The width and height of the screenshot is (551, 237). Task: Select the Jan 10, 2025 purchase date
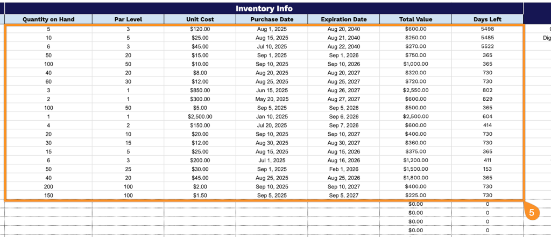click(x=272, y=116)
